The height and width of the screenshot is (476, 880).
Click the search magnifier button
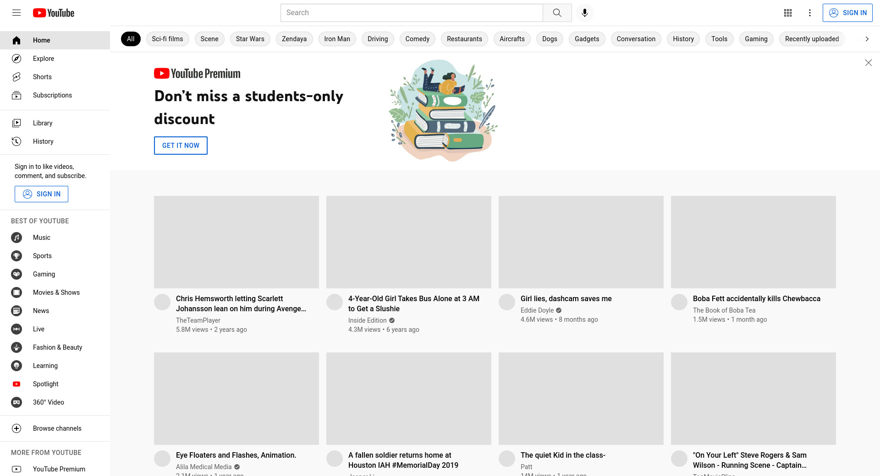pos(557,13)
